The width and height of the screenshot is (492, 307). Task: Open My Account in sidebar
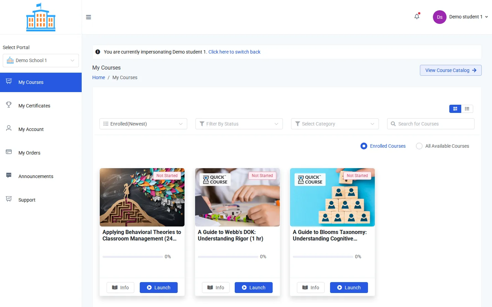coord(41,129)
